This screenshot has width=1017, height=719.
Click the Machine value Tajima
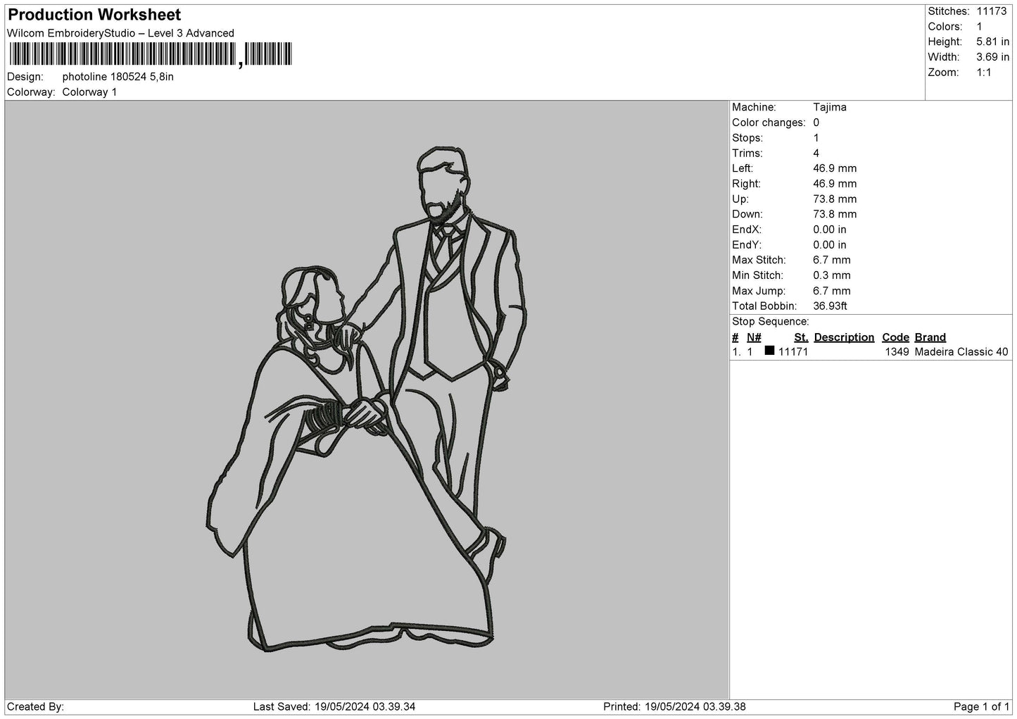830,107
